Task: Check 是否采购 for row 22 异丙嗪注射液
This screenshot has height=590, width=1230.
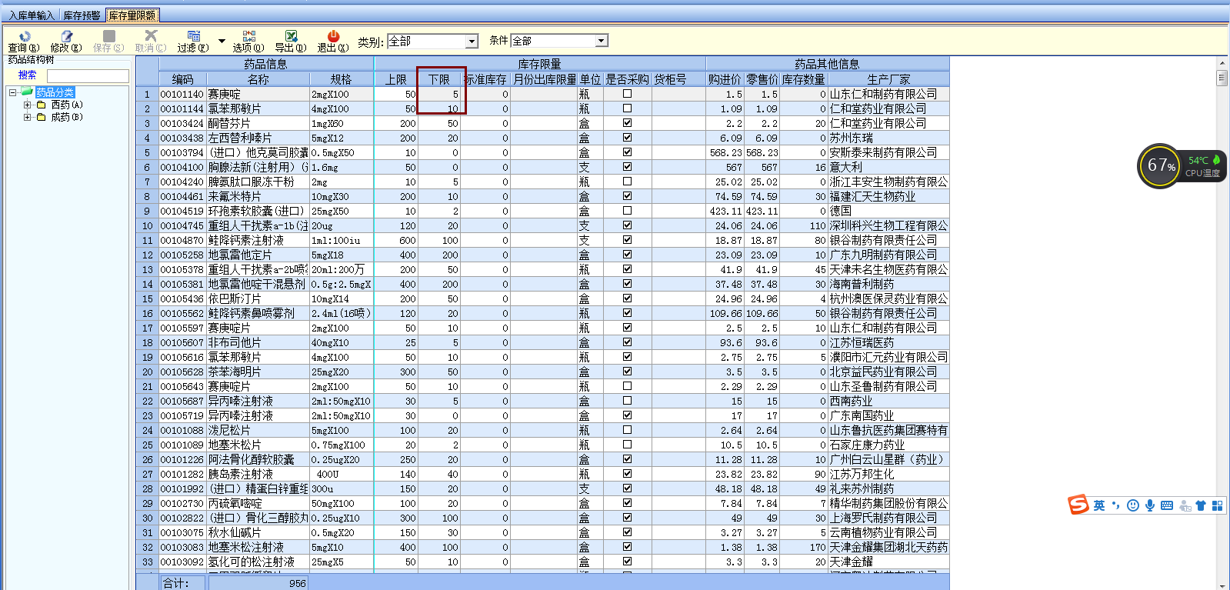Action: 627,401
